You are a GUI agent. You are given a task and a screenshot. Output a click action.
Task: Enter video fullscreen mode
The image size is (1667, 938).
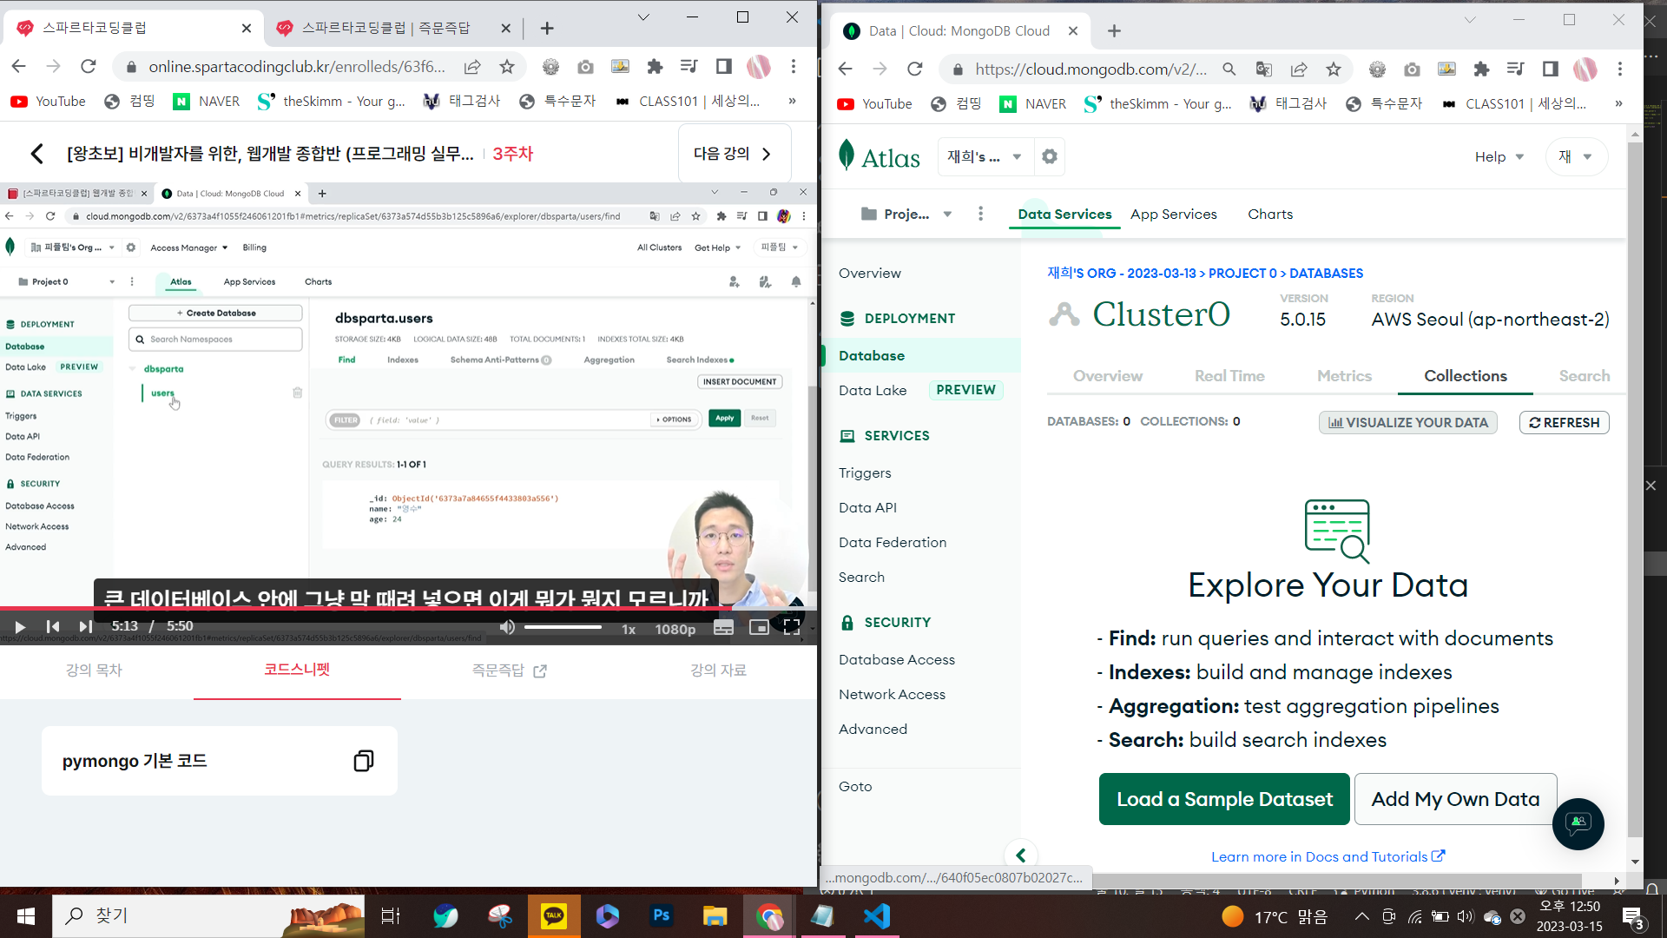791,627
